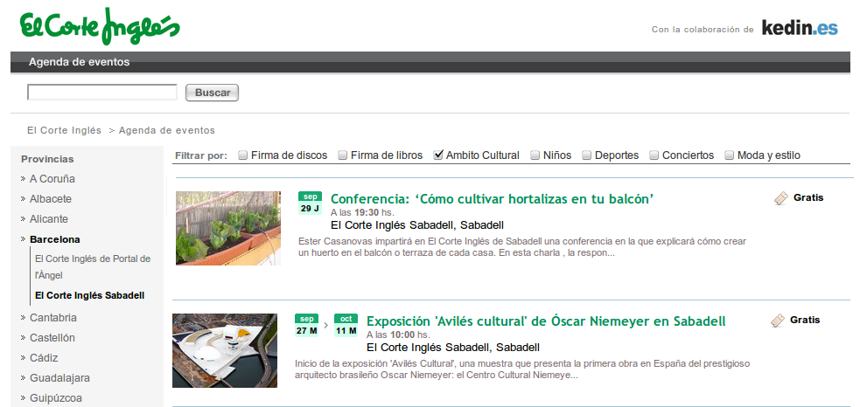This screenshot has height=407, width=860.
Task: Collapse the Barcelona province list
Action: coord(54,239)
